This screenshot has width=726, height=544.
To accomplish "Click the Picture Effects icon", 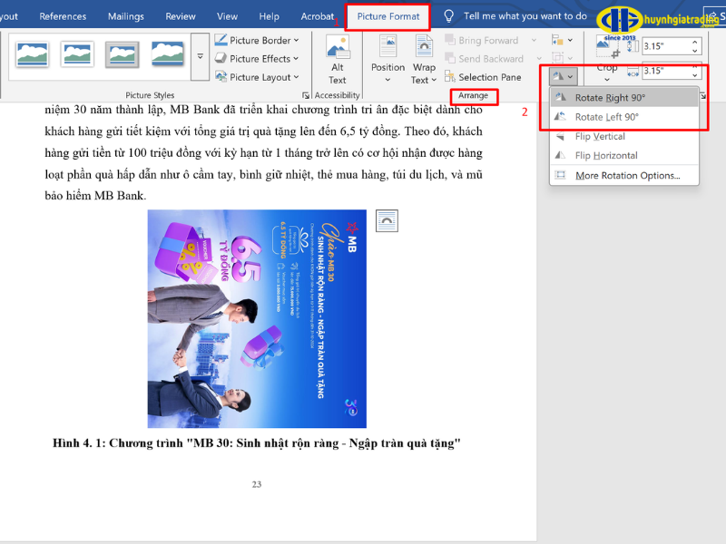I will coord(221,58).
